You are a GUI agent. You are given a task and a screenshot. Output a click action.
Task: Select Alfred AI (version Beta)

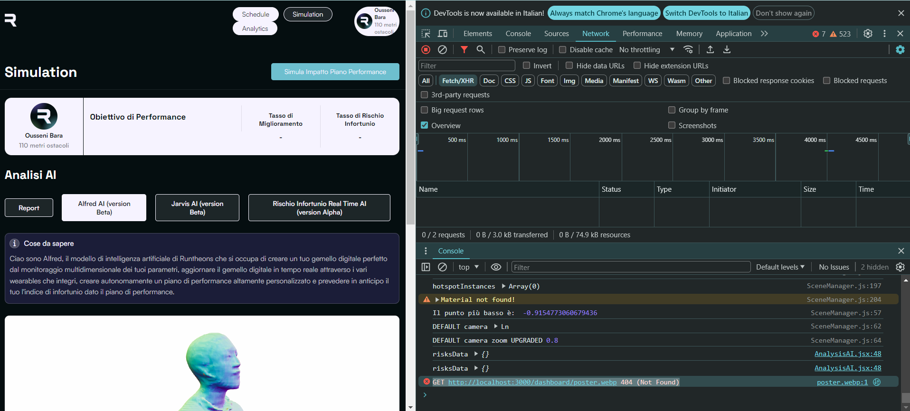104,208
